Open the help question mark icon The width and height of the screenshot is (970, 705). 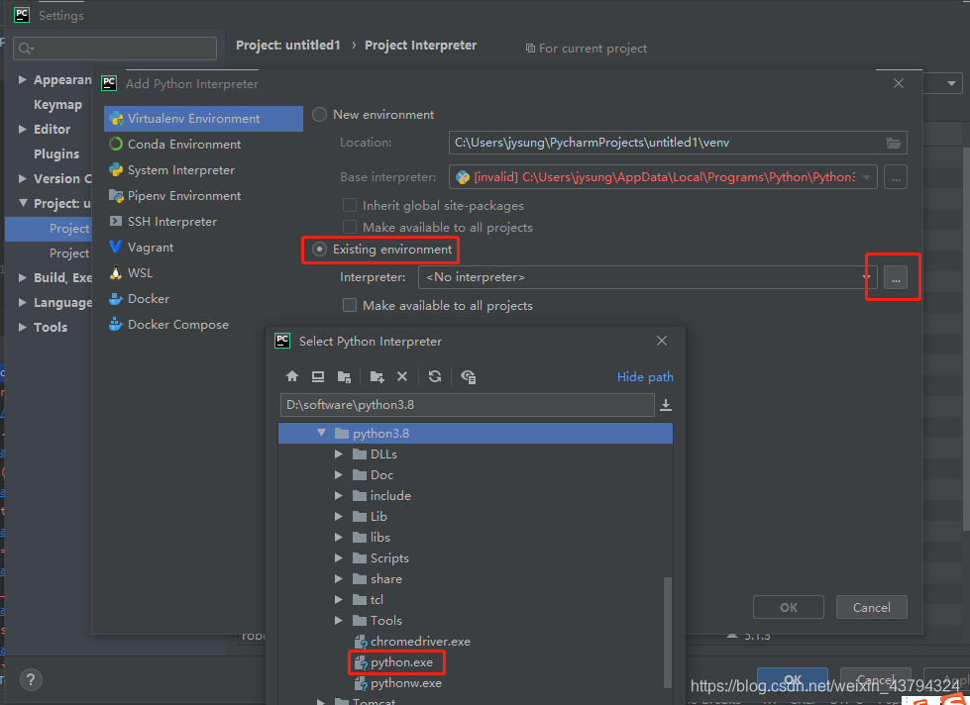coord(31,679)
